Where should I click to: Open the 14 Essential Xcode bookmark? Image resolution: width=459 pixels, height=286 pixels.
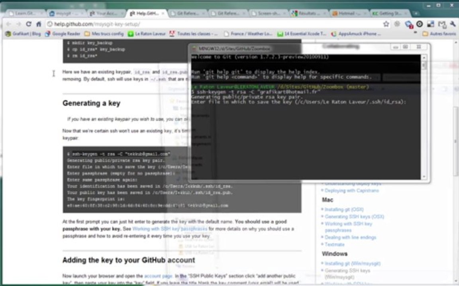(302, 34)
